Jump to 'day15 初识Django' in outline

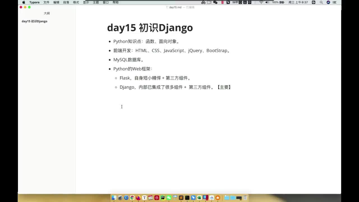pyautogui.click(x=34, y=21)
